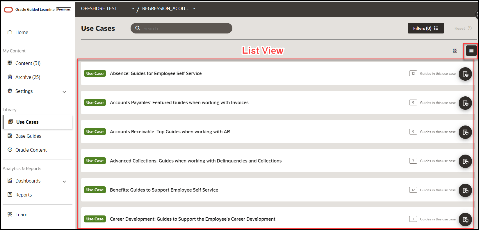Click Reset circular arrow icon
Screen dimensions: 479x230
click(x=470, y=28)
